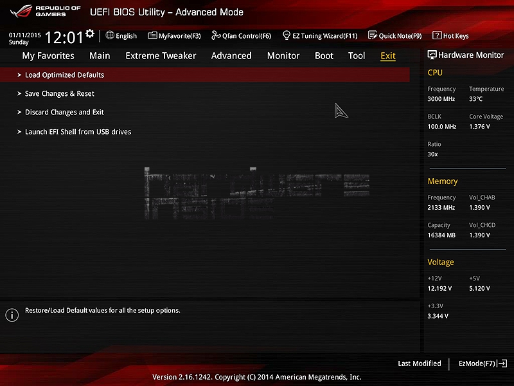This screenshot has height=386, width=514.
Task: Expand the Load Optimized Defaults entry
Action: coord(64,75)
